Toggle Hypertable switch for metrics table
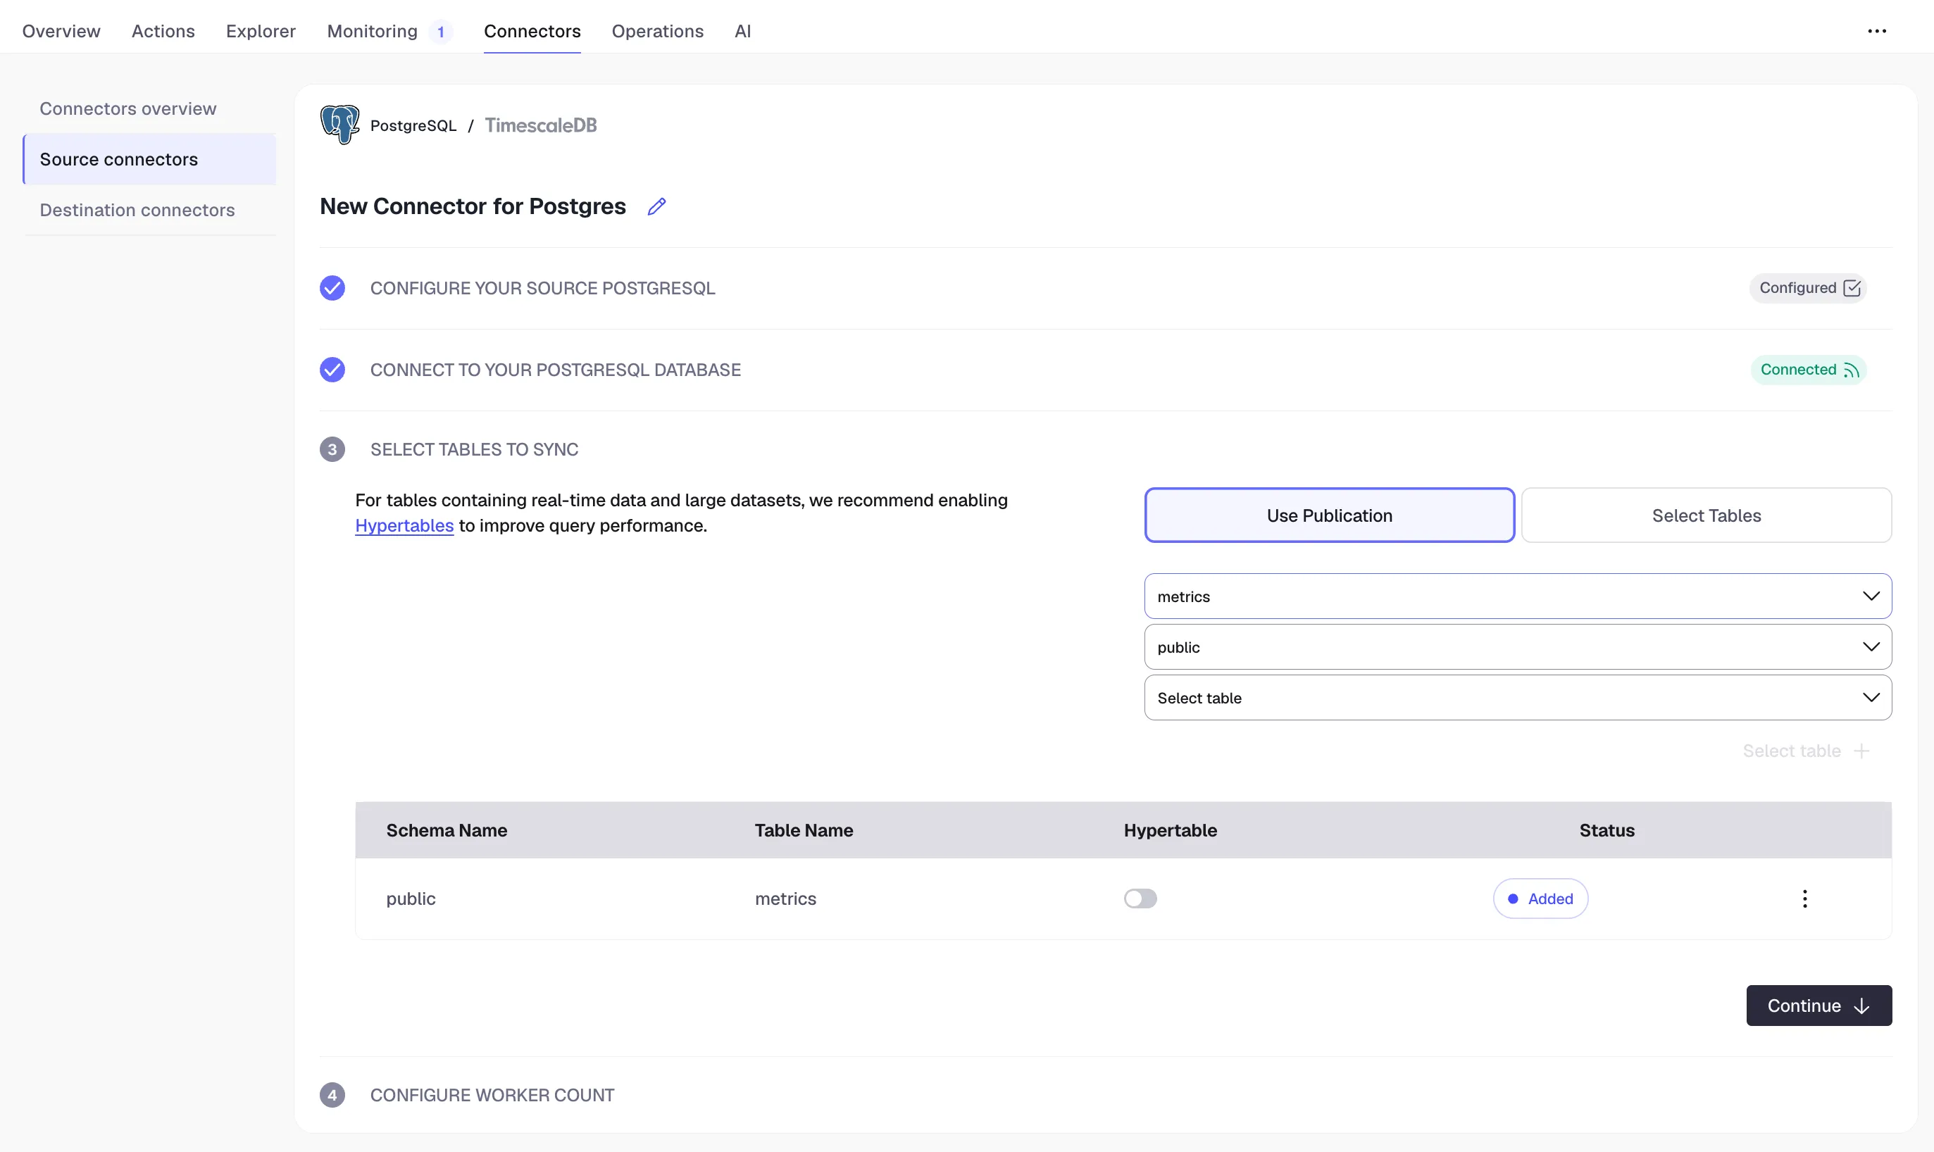1934x1152 pixels. point(1140,899)
